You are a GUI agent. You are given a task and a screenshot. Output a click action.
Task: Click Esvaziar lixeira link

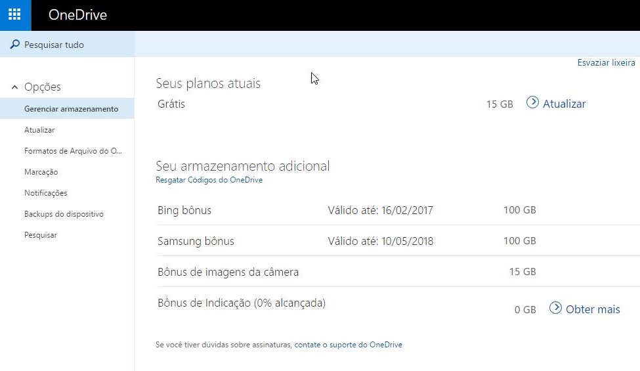tap(606, 62)
